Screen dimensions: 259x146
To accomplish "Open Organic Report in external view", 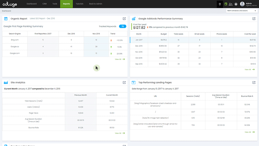I will coord(124,18).
